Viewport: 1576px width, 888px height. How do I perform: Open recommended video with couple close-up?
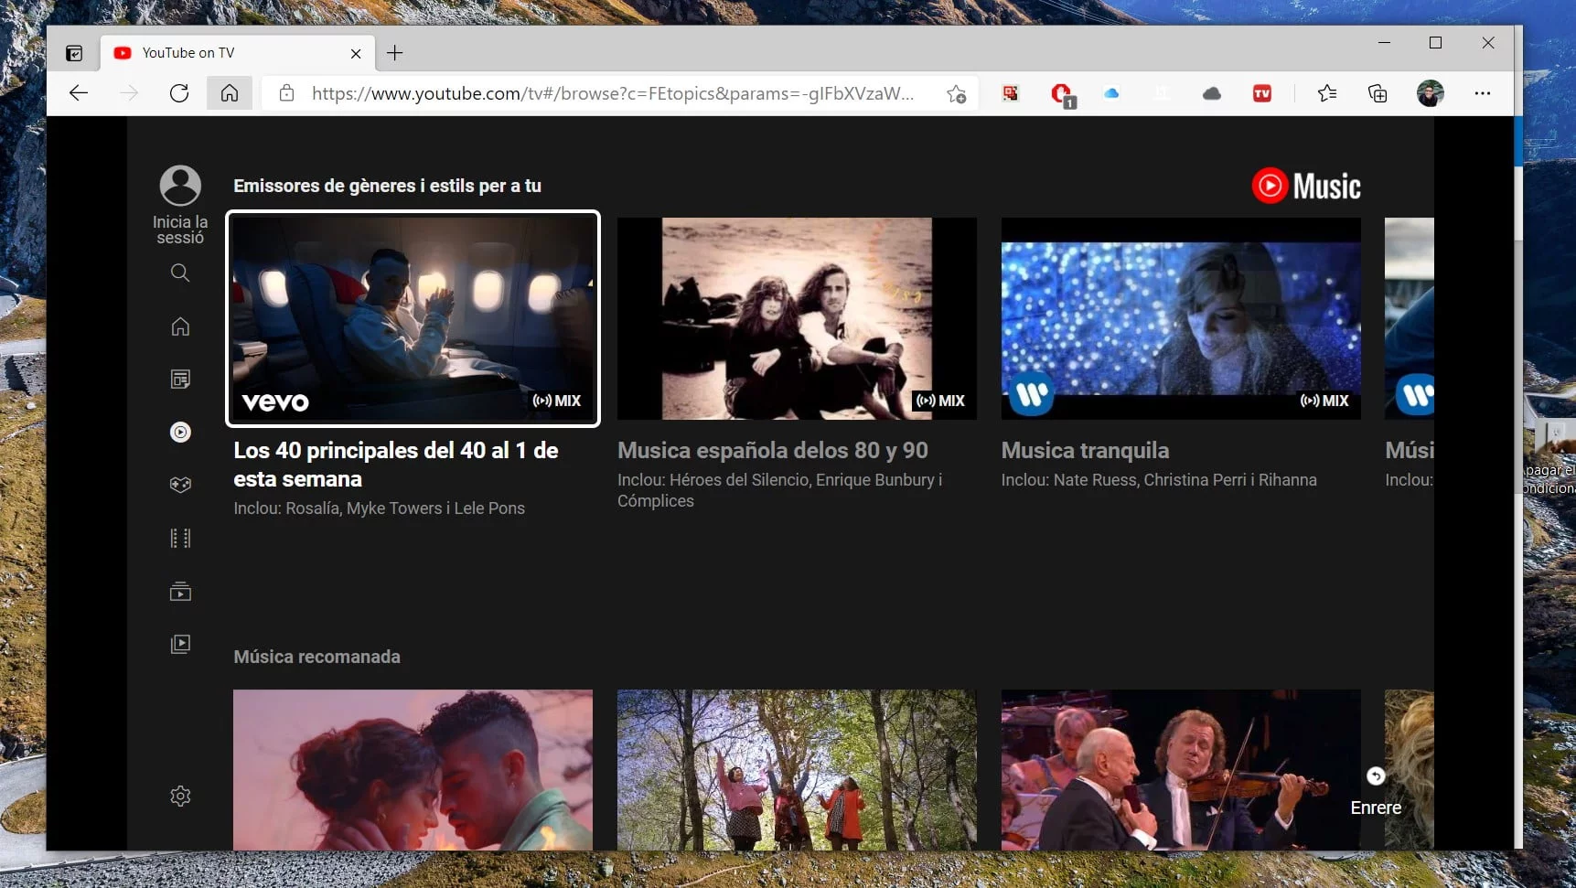pyautogui.click(x=413, y=770)
